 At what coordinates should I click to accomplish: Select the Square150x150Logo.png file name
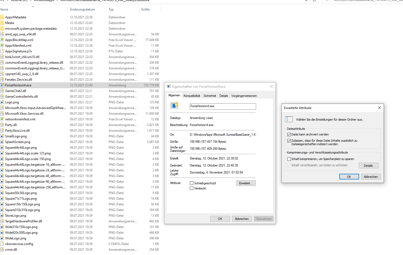click(22, 204)
